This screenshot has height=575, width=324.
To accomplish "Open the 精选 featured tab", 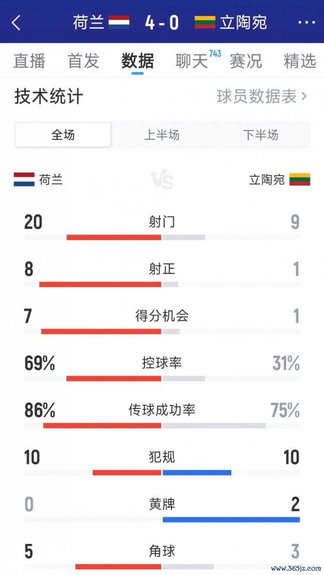I will 300,61.
